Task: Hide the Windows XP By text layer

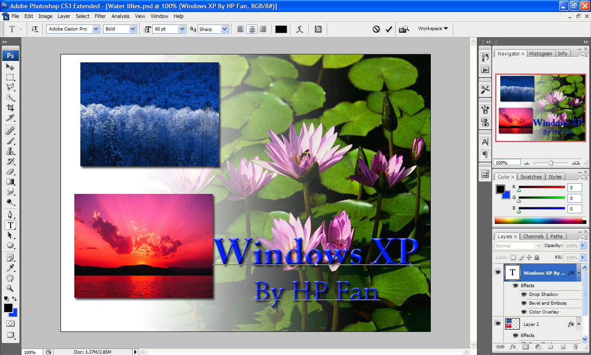Action: (498, 273)
